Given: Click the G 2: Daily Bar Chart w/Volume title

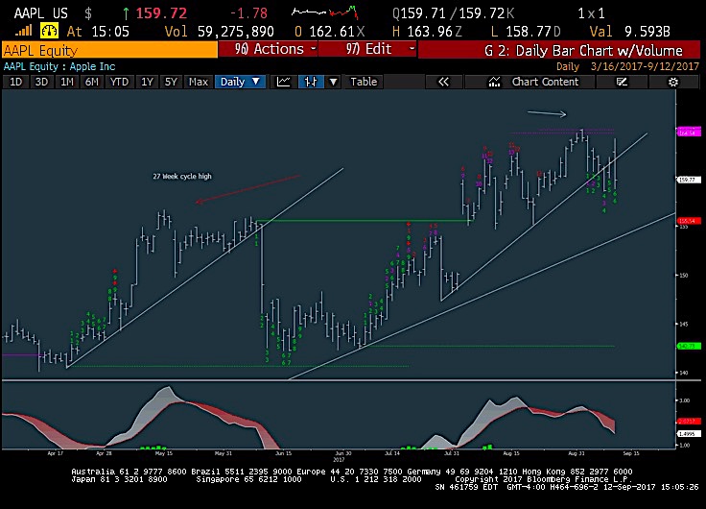Looking at the screenshot, I should coord(583,50).
